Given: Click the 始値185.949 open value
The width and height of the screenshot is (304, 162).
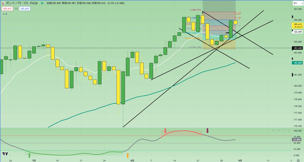Looking at the screenshot, I should click(54, 3).
